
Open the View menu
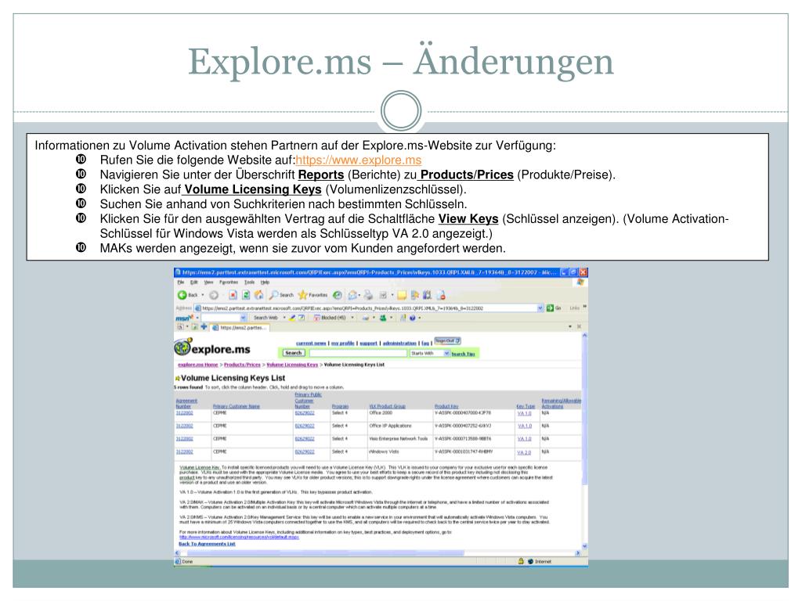click(x=208, y=282)
